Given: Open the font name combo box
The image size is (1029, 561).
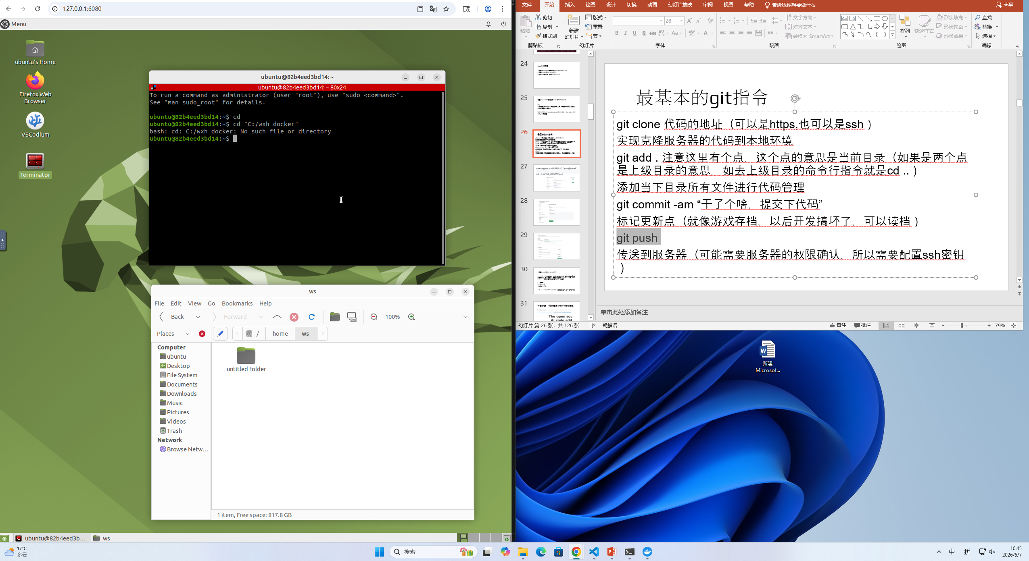Looking at the screenshot, I should [638, 21].
